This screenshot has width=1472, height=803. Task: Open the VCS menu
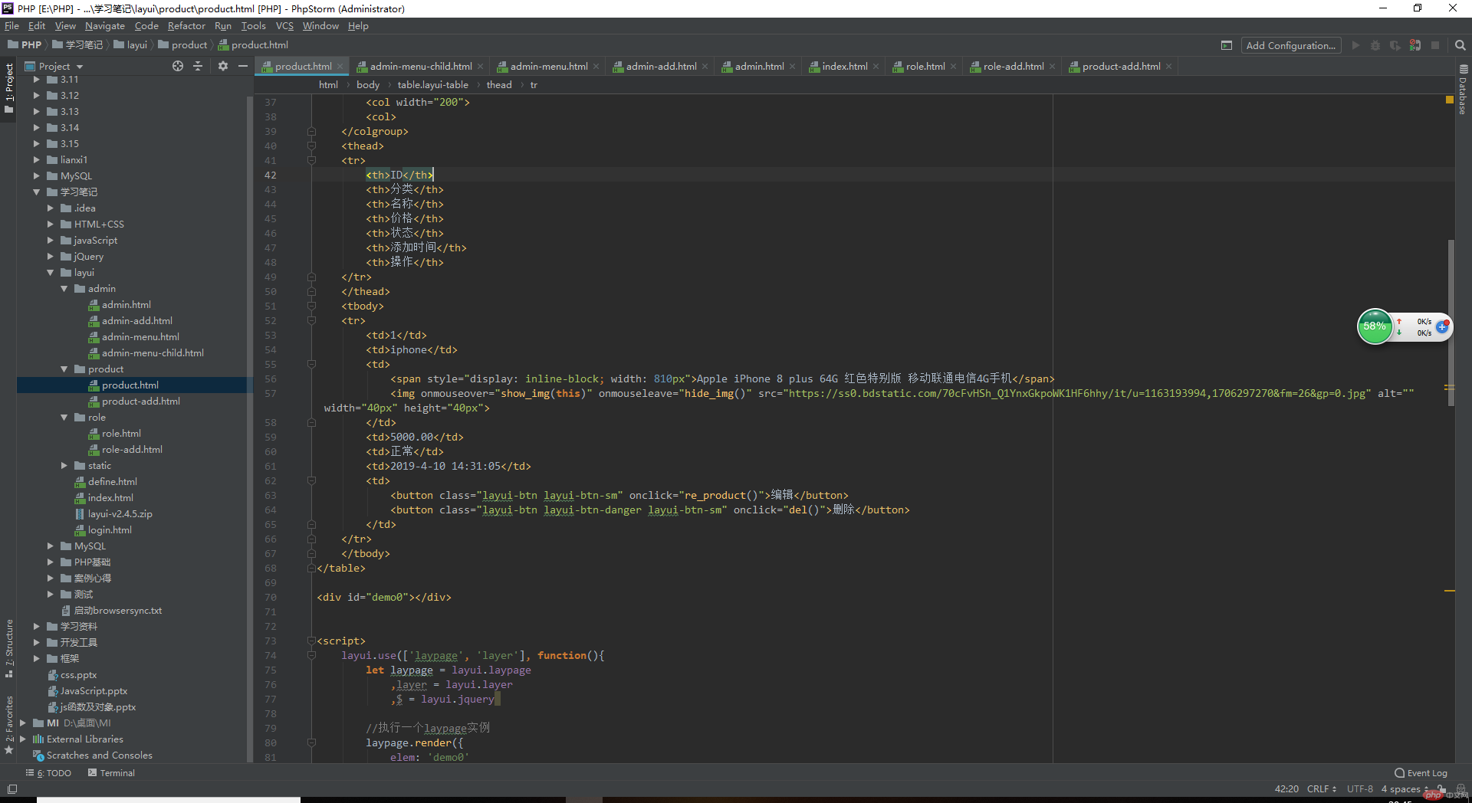tap(284, 26)
